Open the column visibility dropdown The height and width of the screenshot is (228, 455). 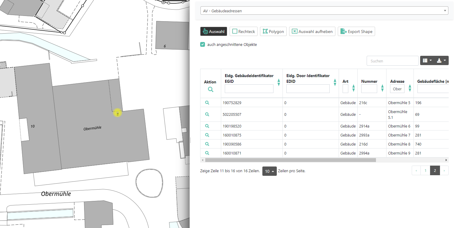click(x=427, y=61)
